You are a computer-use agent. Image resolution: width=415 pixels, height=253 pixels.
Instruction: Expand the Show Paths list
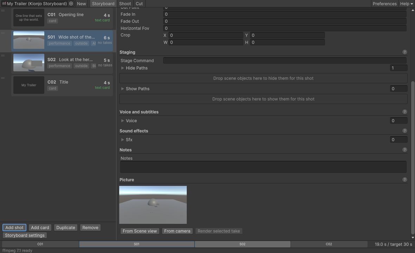[x=122, y=89]
